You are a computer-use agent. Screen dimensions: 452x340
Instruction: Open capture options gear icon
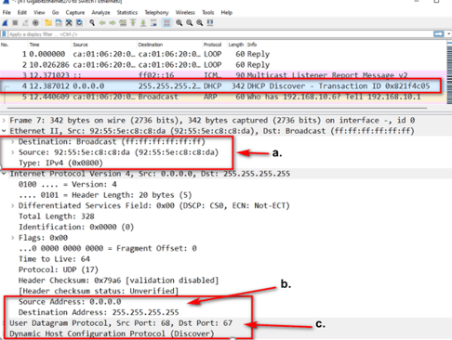tap(35, 23)
